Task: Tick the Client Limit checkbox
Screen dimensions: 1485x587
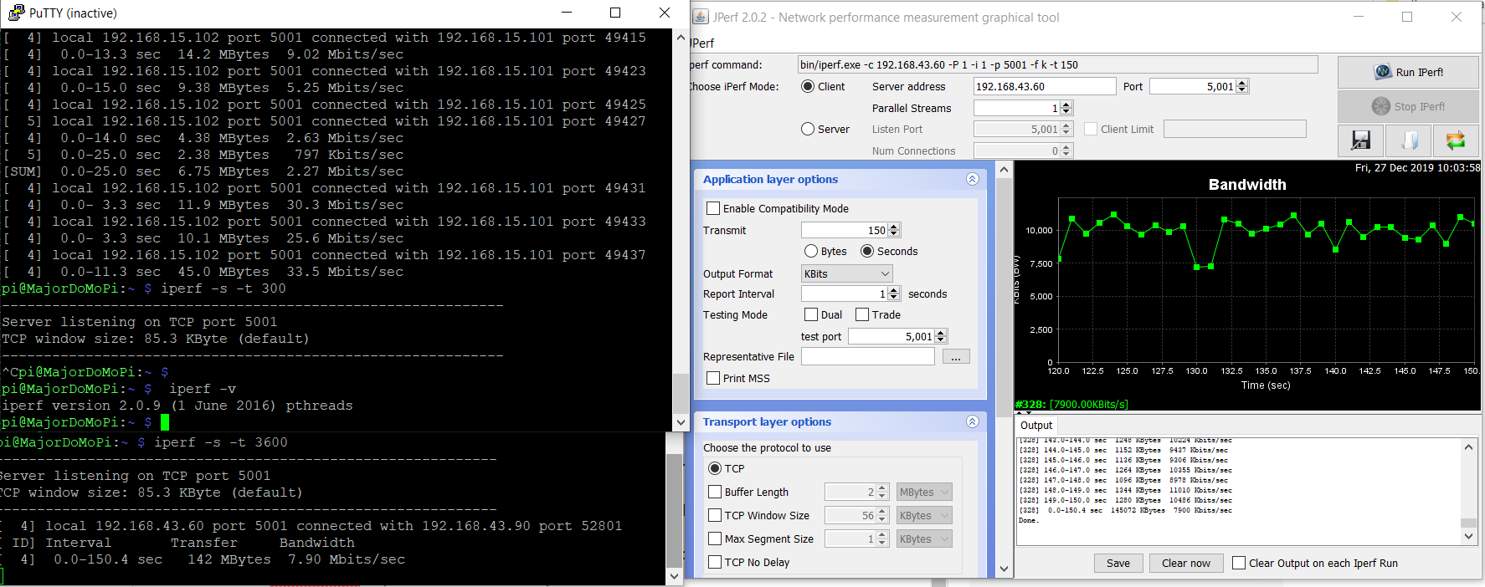Action: (x=1091, y=129)
